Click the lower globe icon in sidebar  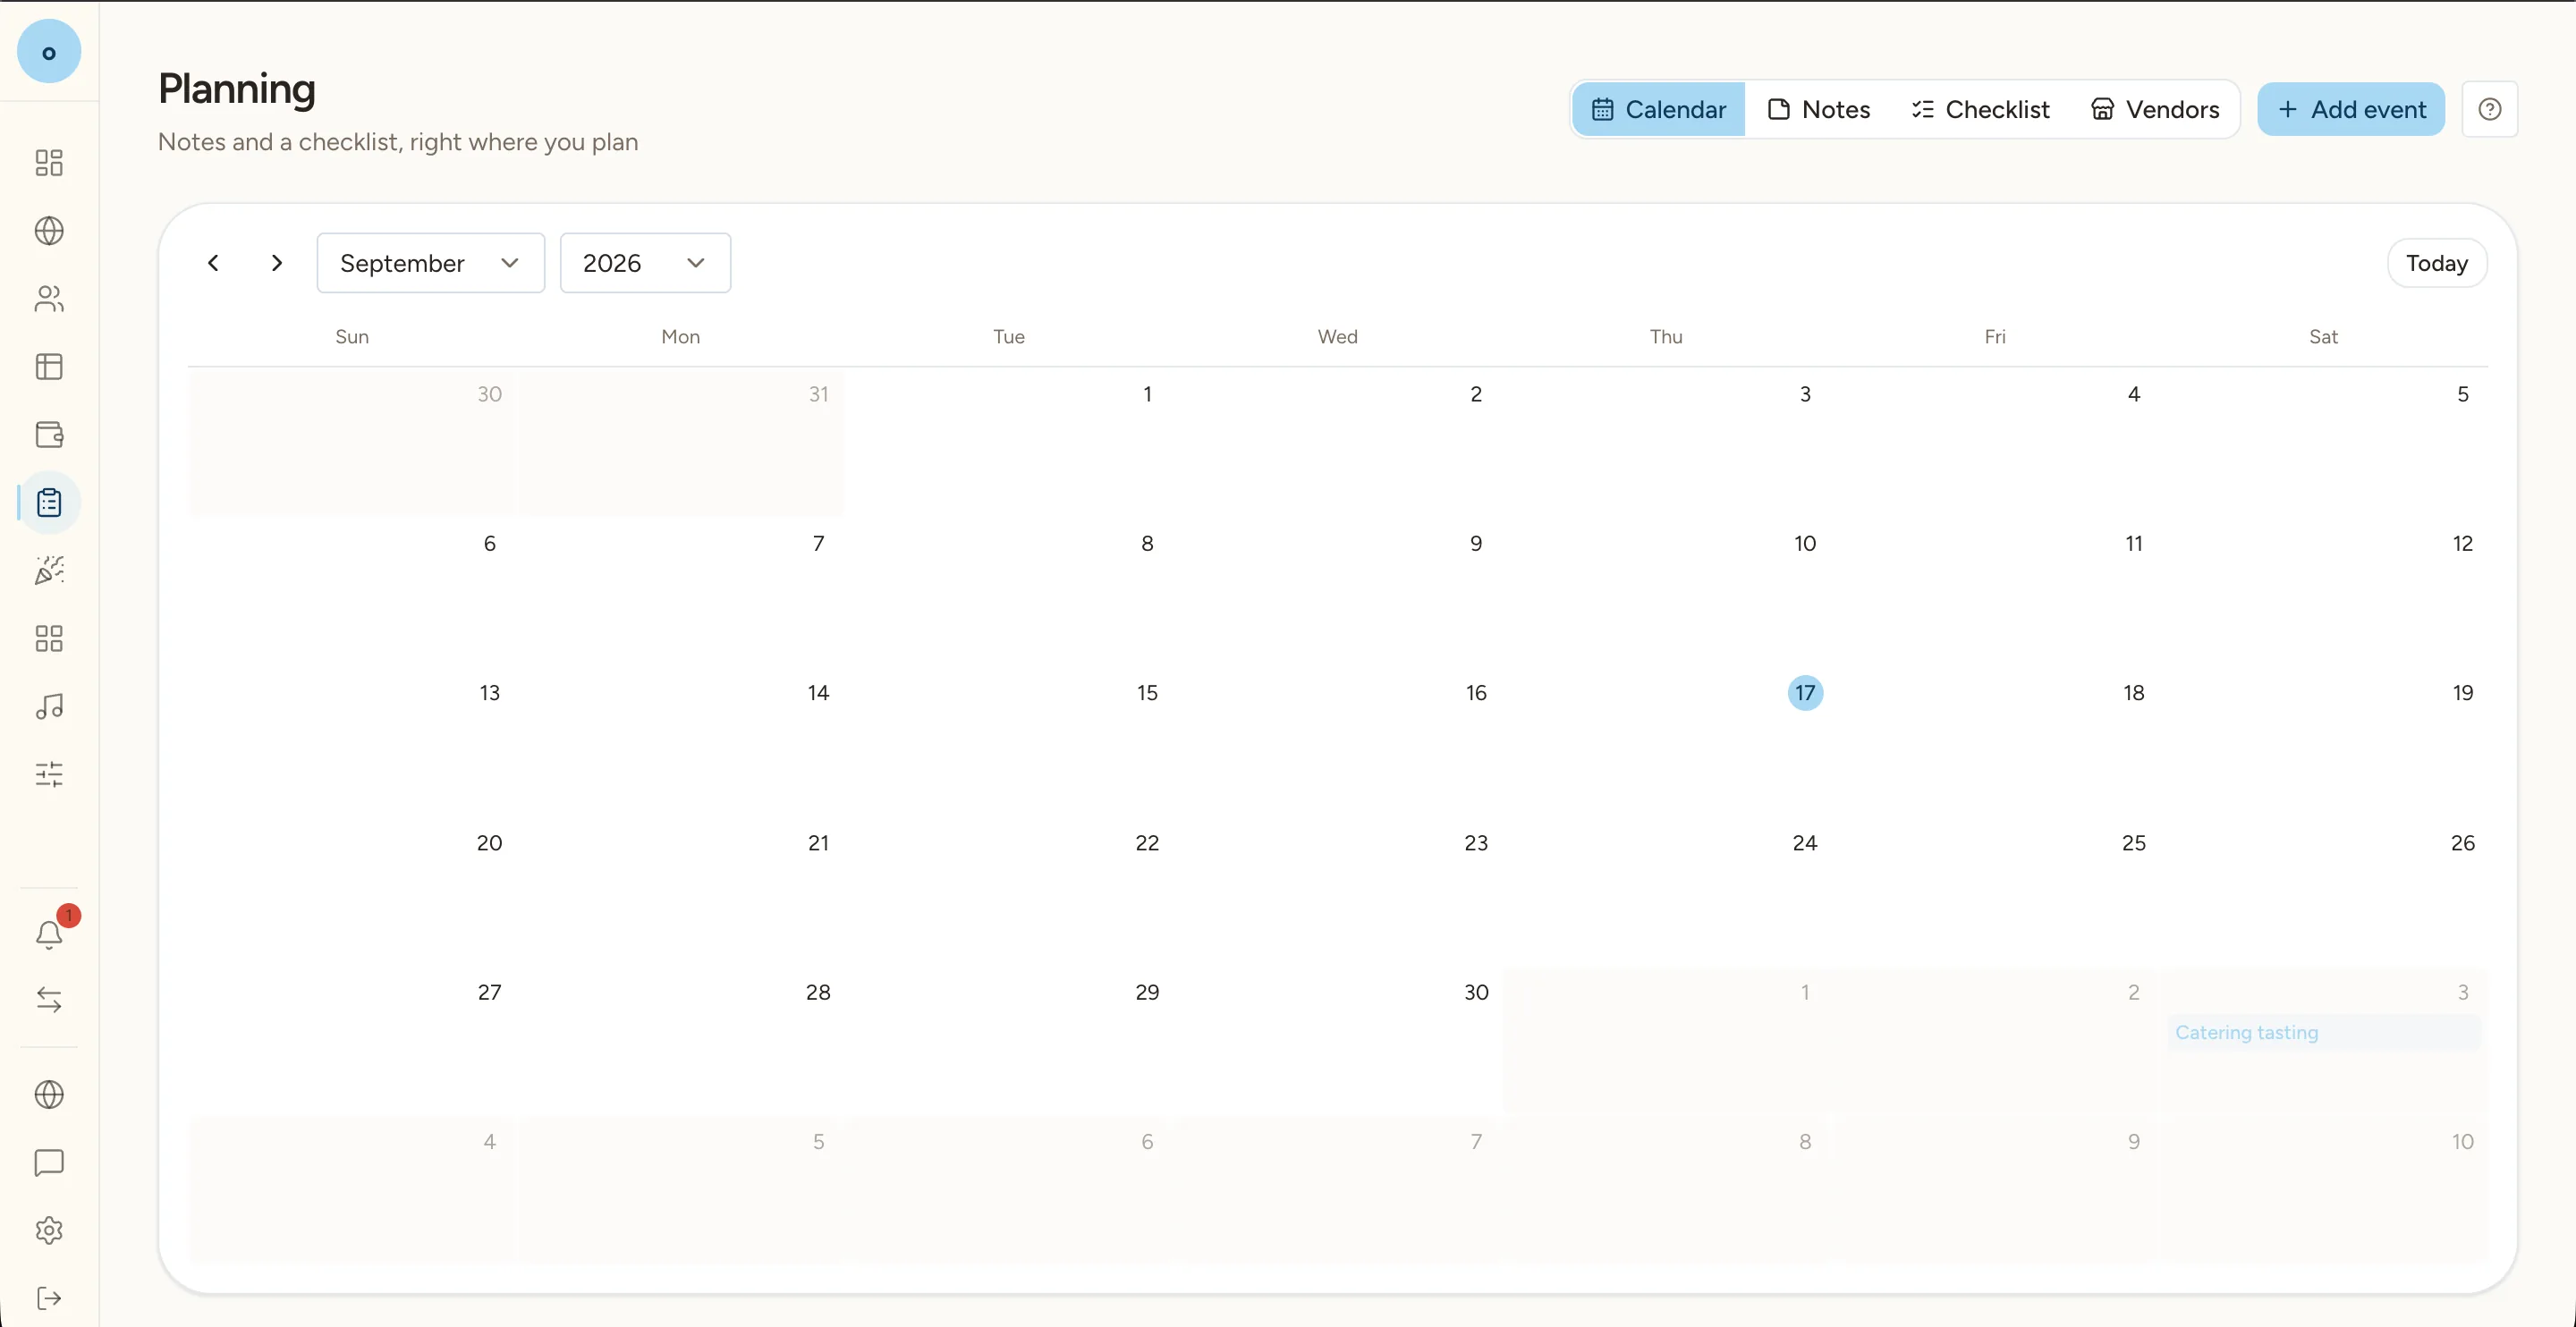point(49,1095)
